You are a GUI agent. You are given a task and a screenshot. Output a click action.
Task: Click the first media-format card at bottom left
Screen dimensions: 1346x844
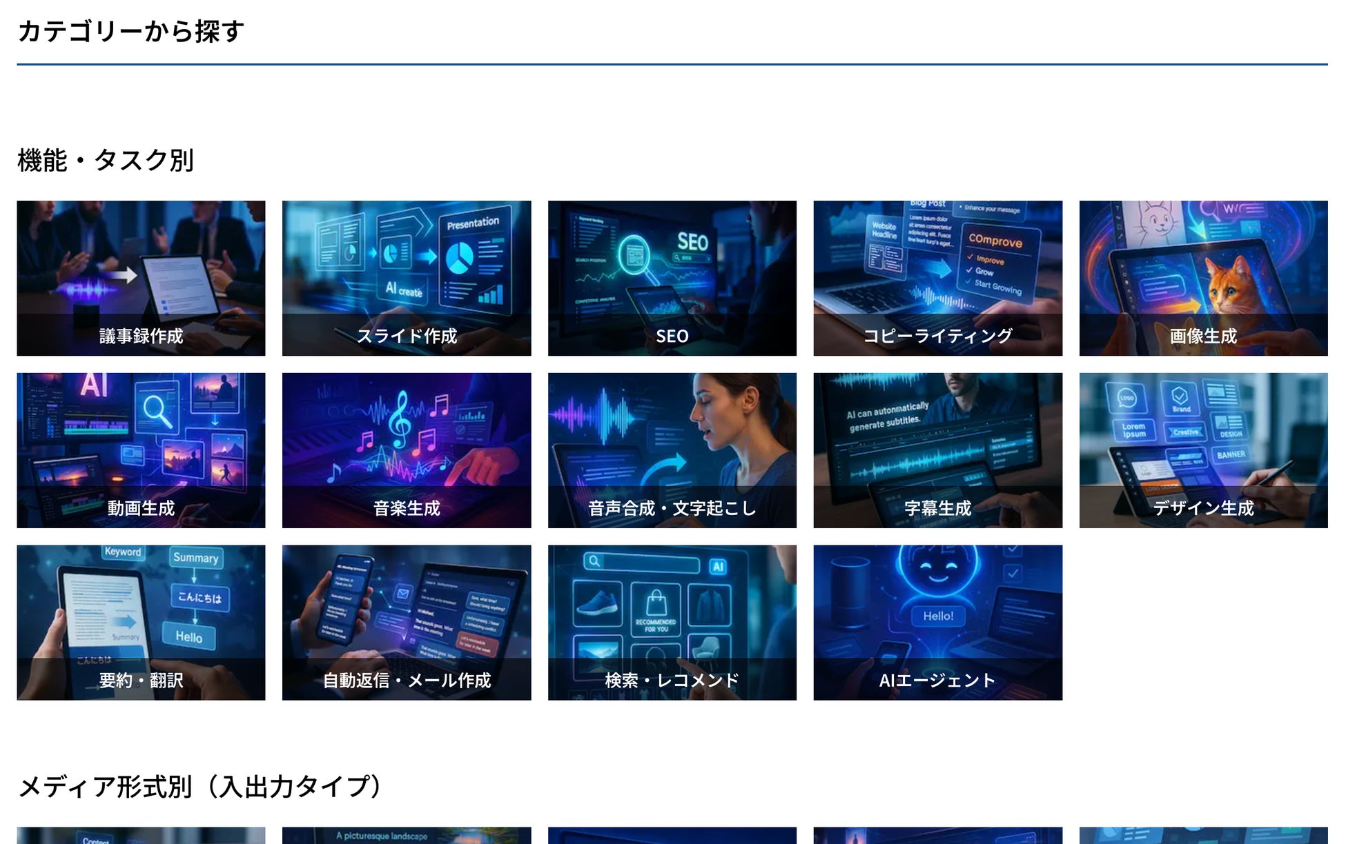click(141, 836)
